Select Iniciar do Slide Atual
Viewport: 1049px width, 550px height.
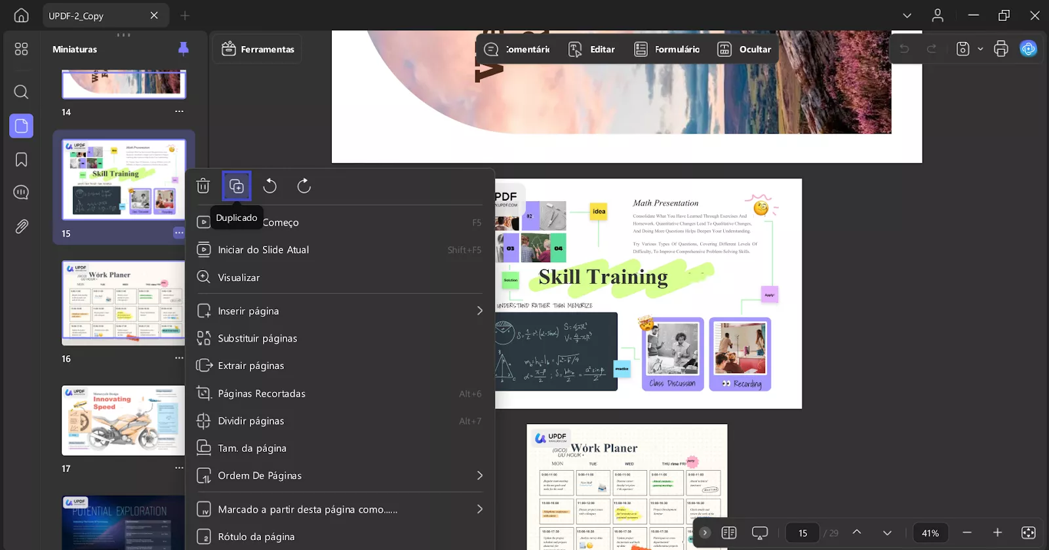(x=340, y=250)
